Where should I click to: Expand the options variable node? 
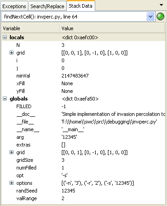[x=11, y=183]
